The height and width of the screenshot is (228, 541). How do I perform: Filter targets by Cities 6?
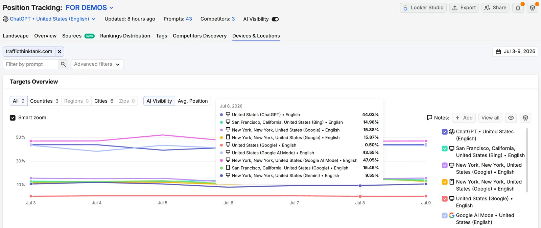104,101
